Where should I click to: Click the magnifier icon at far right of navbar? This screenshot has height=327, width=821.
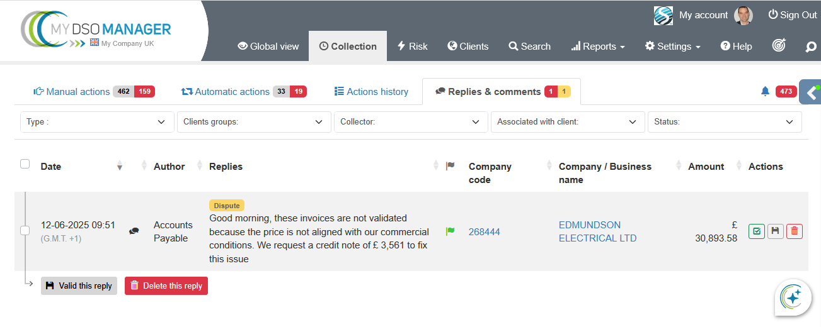[811, 47]
